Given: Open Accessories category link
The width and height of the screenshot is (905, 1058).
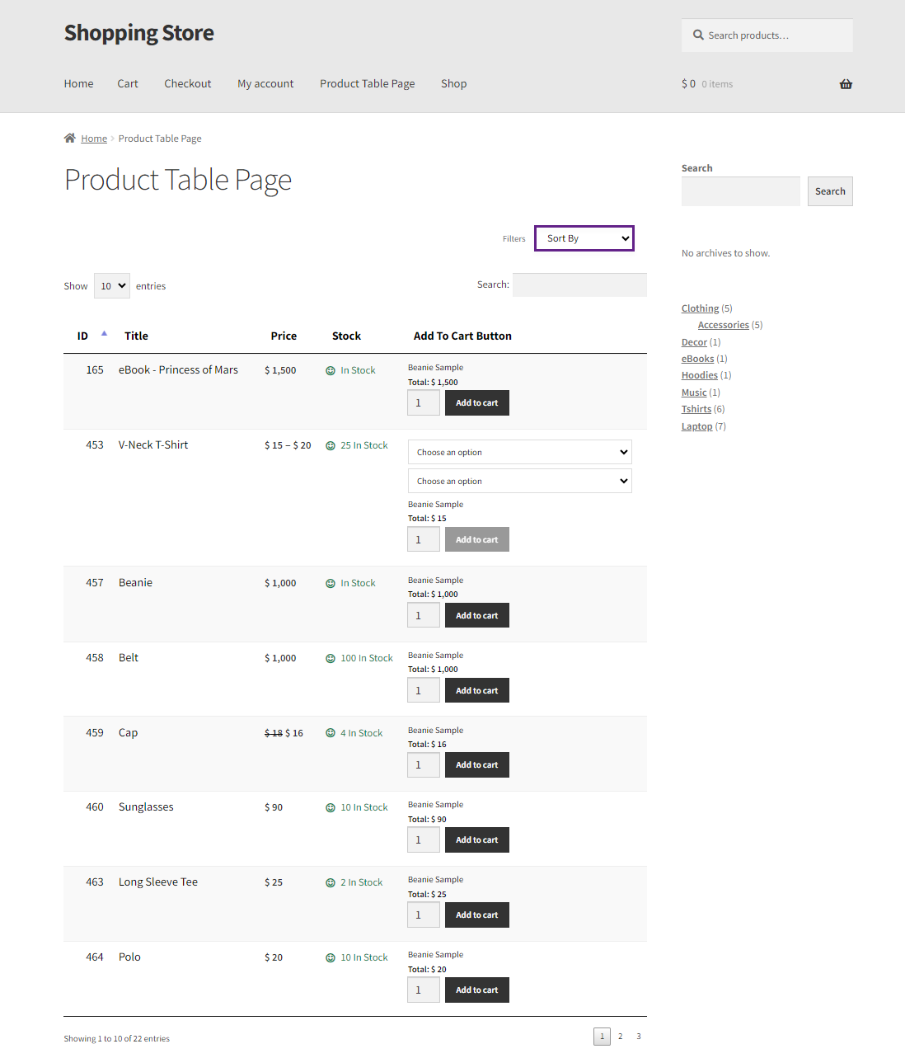Looking at the screenshot, I should 724,325.
